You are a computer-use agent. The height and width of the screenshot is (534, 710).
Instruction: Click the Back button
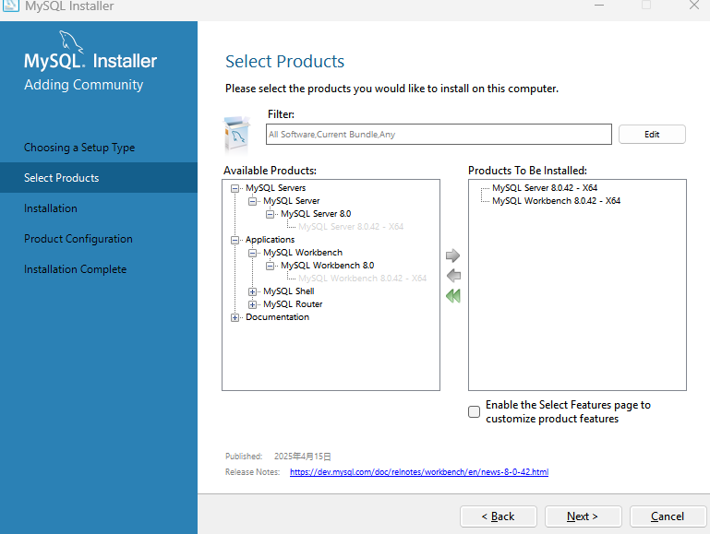tap(498, 516)
